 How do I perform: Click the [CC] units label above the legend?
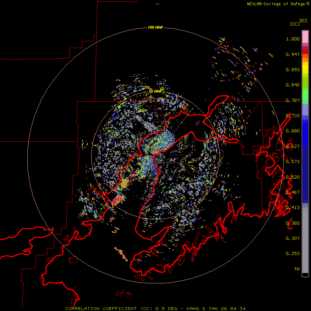click(295, 24)
